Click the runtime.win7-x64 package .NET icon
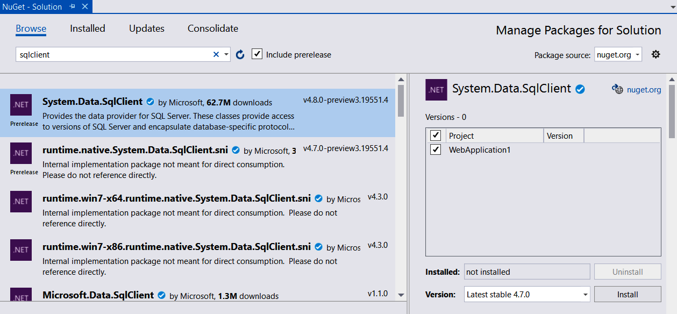677x314 pixels. pos(21,202)
